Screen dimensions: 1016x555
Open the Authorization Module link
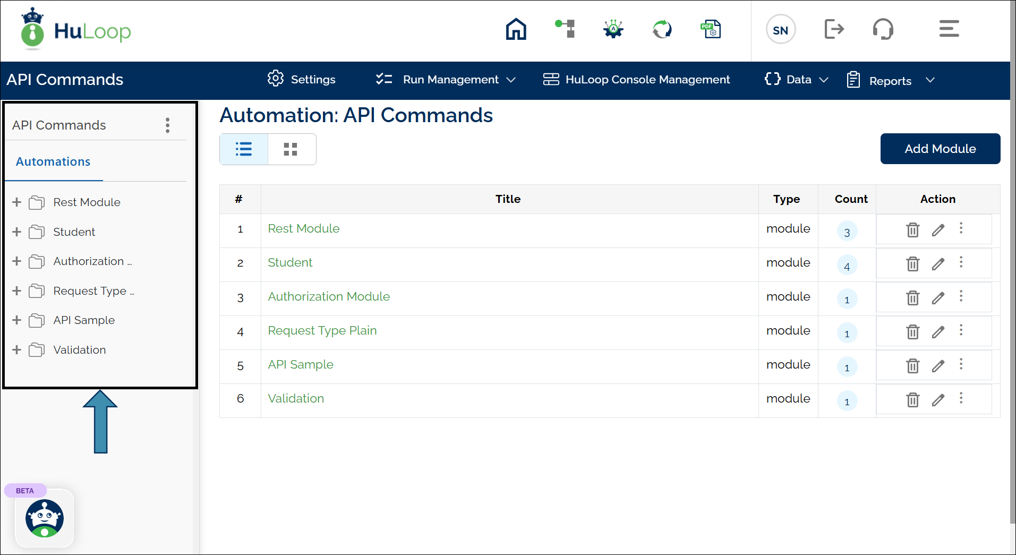pos(328,296)
